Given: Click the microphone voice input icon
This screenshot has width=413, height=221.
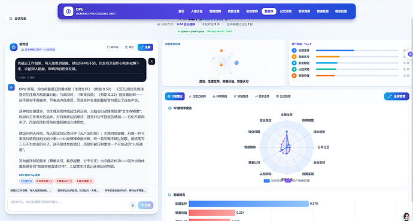Looking at the screenshot, I should tap(132, 205).
